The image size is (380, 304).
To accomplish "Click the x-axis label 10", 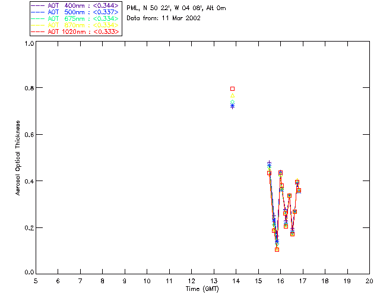I will click(147, 281).
